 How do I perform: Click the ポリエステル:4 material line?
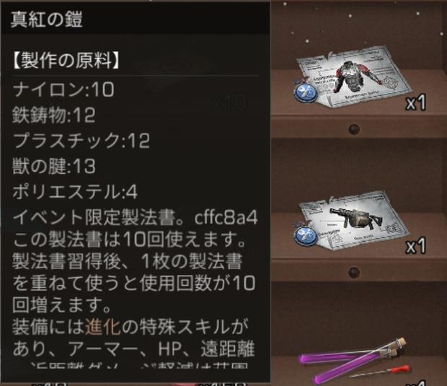click(x=75, y=192)
